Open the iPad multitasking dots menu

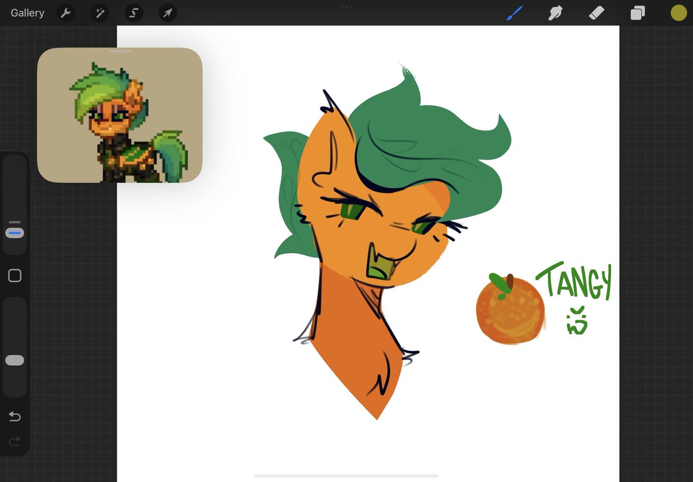pyautogui.click(x=346, y=7)
